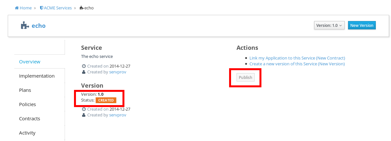Click the puzzle icon next to echo breadcrumb
This screenshot has width=391, height=141.
(x=81, y=8)
